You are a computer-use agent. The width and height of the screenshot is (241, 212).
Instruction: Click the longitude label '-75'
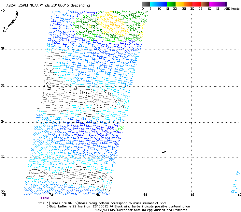3,195
